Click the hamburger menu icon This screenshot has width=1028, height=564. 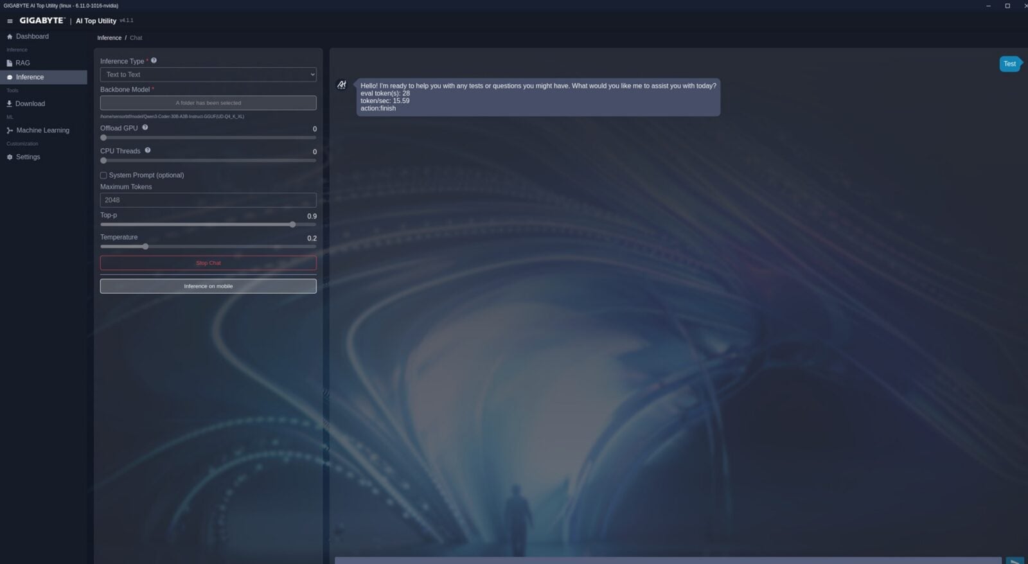pyautogui.click(x=10, y=21)
